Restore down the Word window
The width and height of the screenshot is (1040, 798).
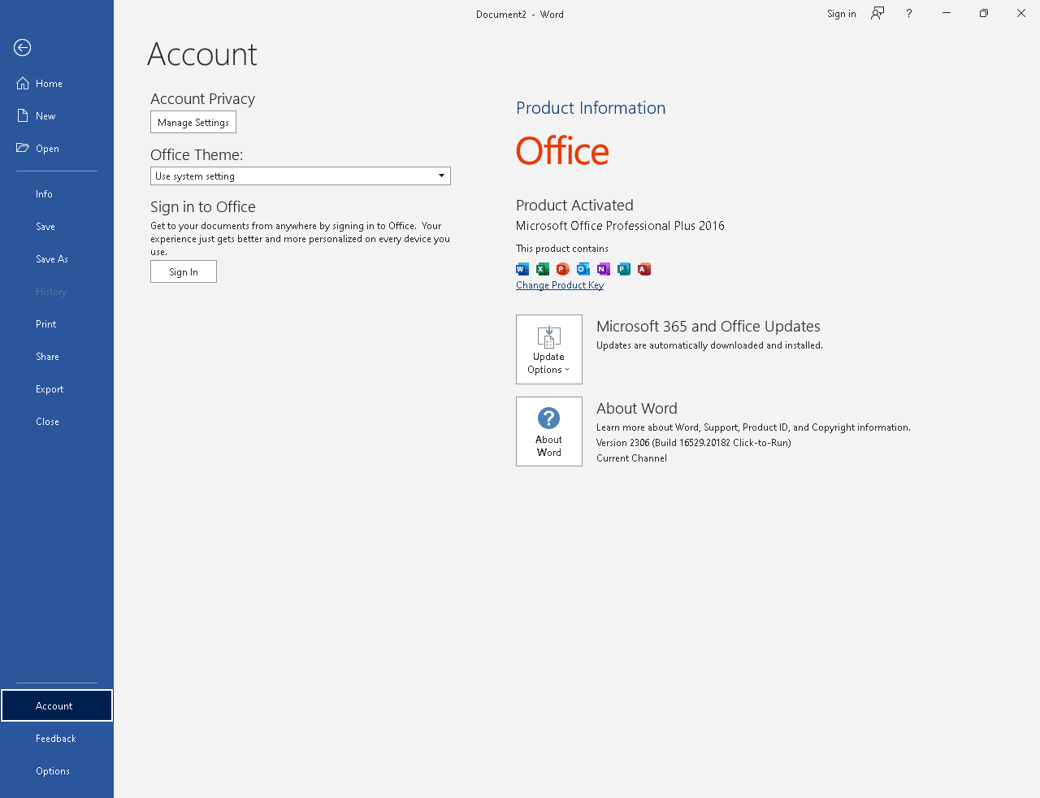click(984, 13)
